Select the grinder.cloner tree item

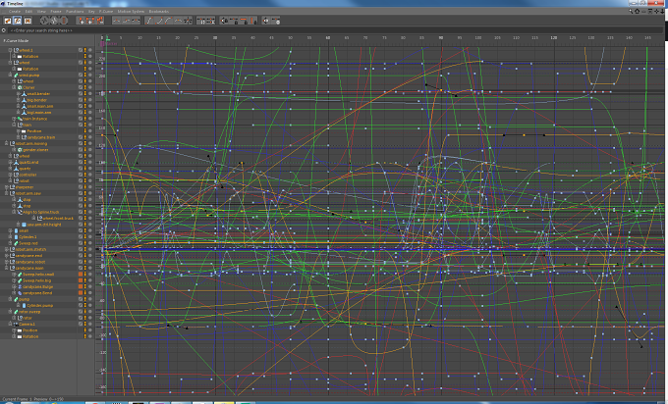pos(35,150)
